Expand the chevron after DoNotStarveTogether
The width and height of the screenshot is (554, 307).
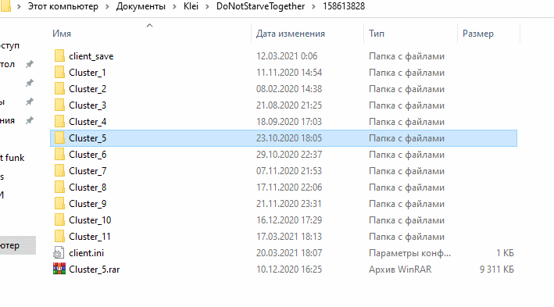(x=314, y=7)
